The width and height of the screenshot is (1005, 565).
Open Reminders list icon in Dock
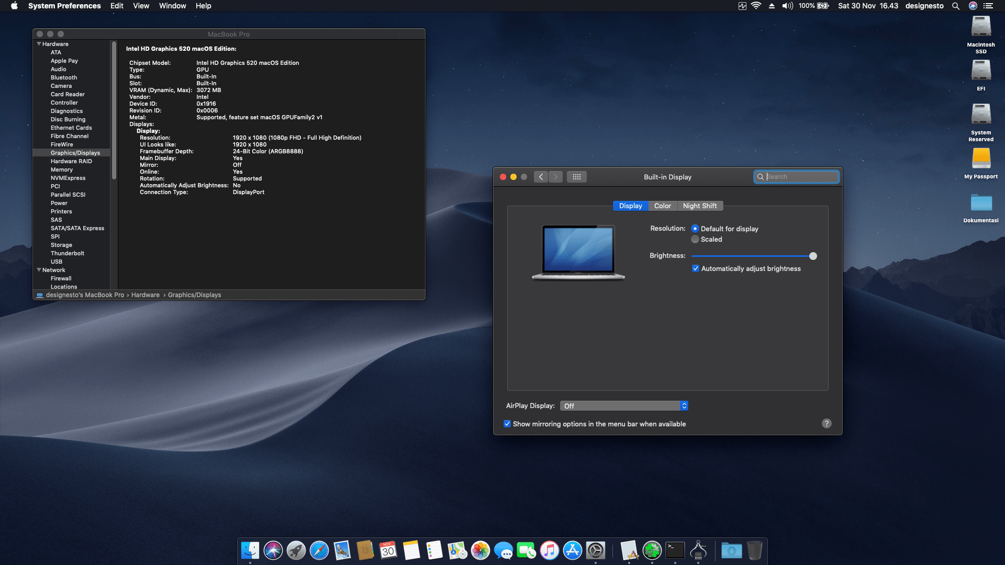[434, 550]
